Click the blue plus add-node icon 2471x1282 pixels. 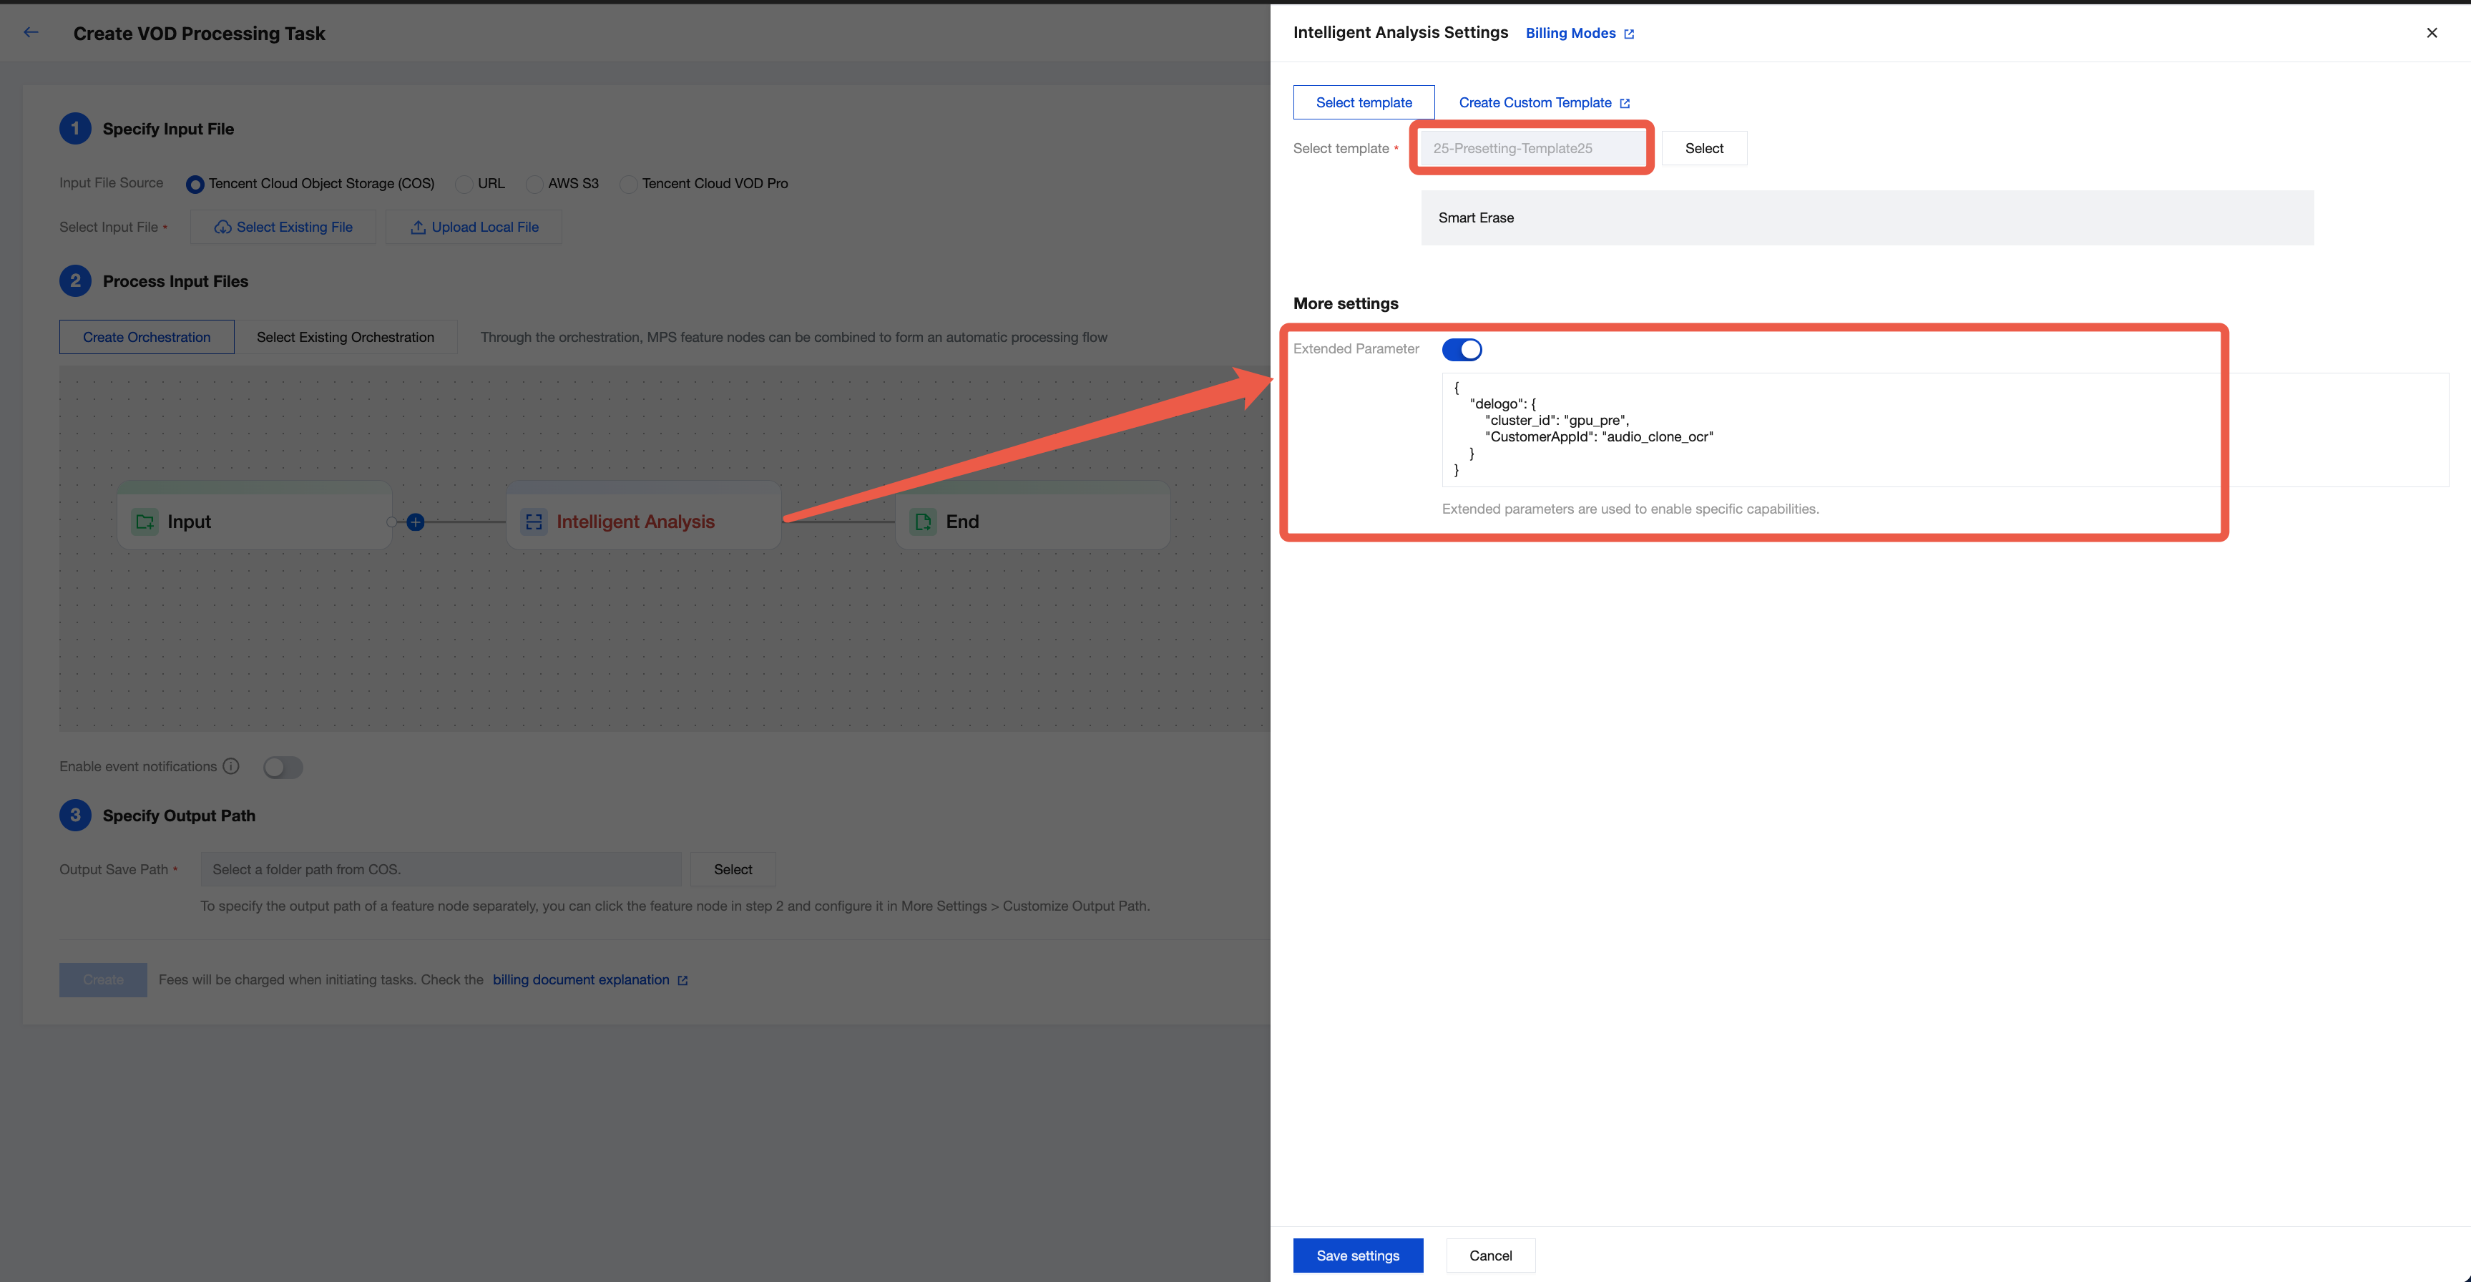point(416,522)
